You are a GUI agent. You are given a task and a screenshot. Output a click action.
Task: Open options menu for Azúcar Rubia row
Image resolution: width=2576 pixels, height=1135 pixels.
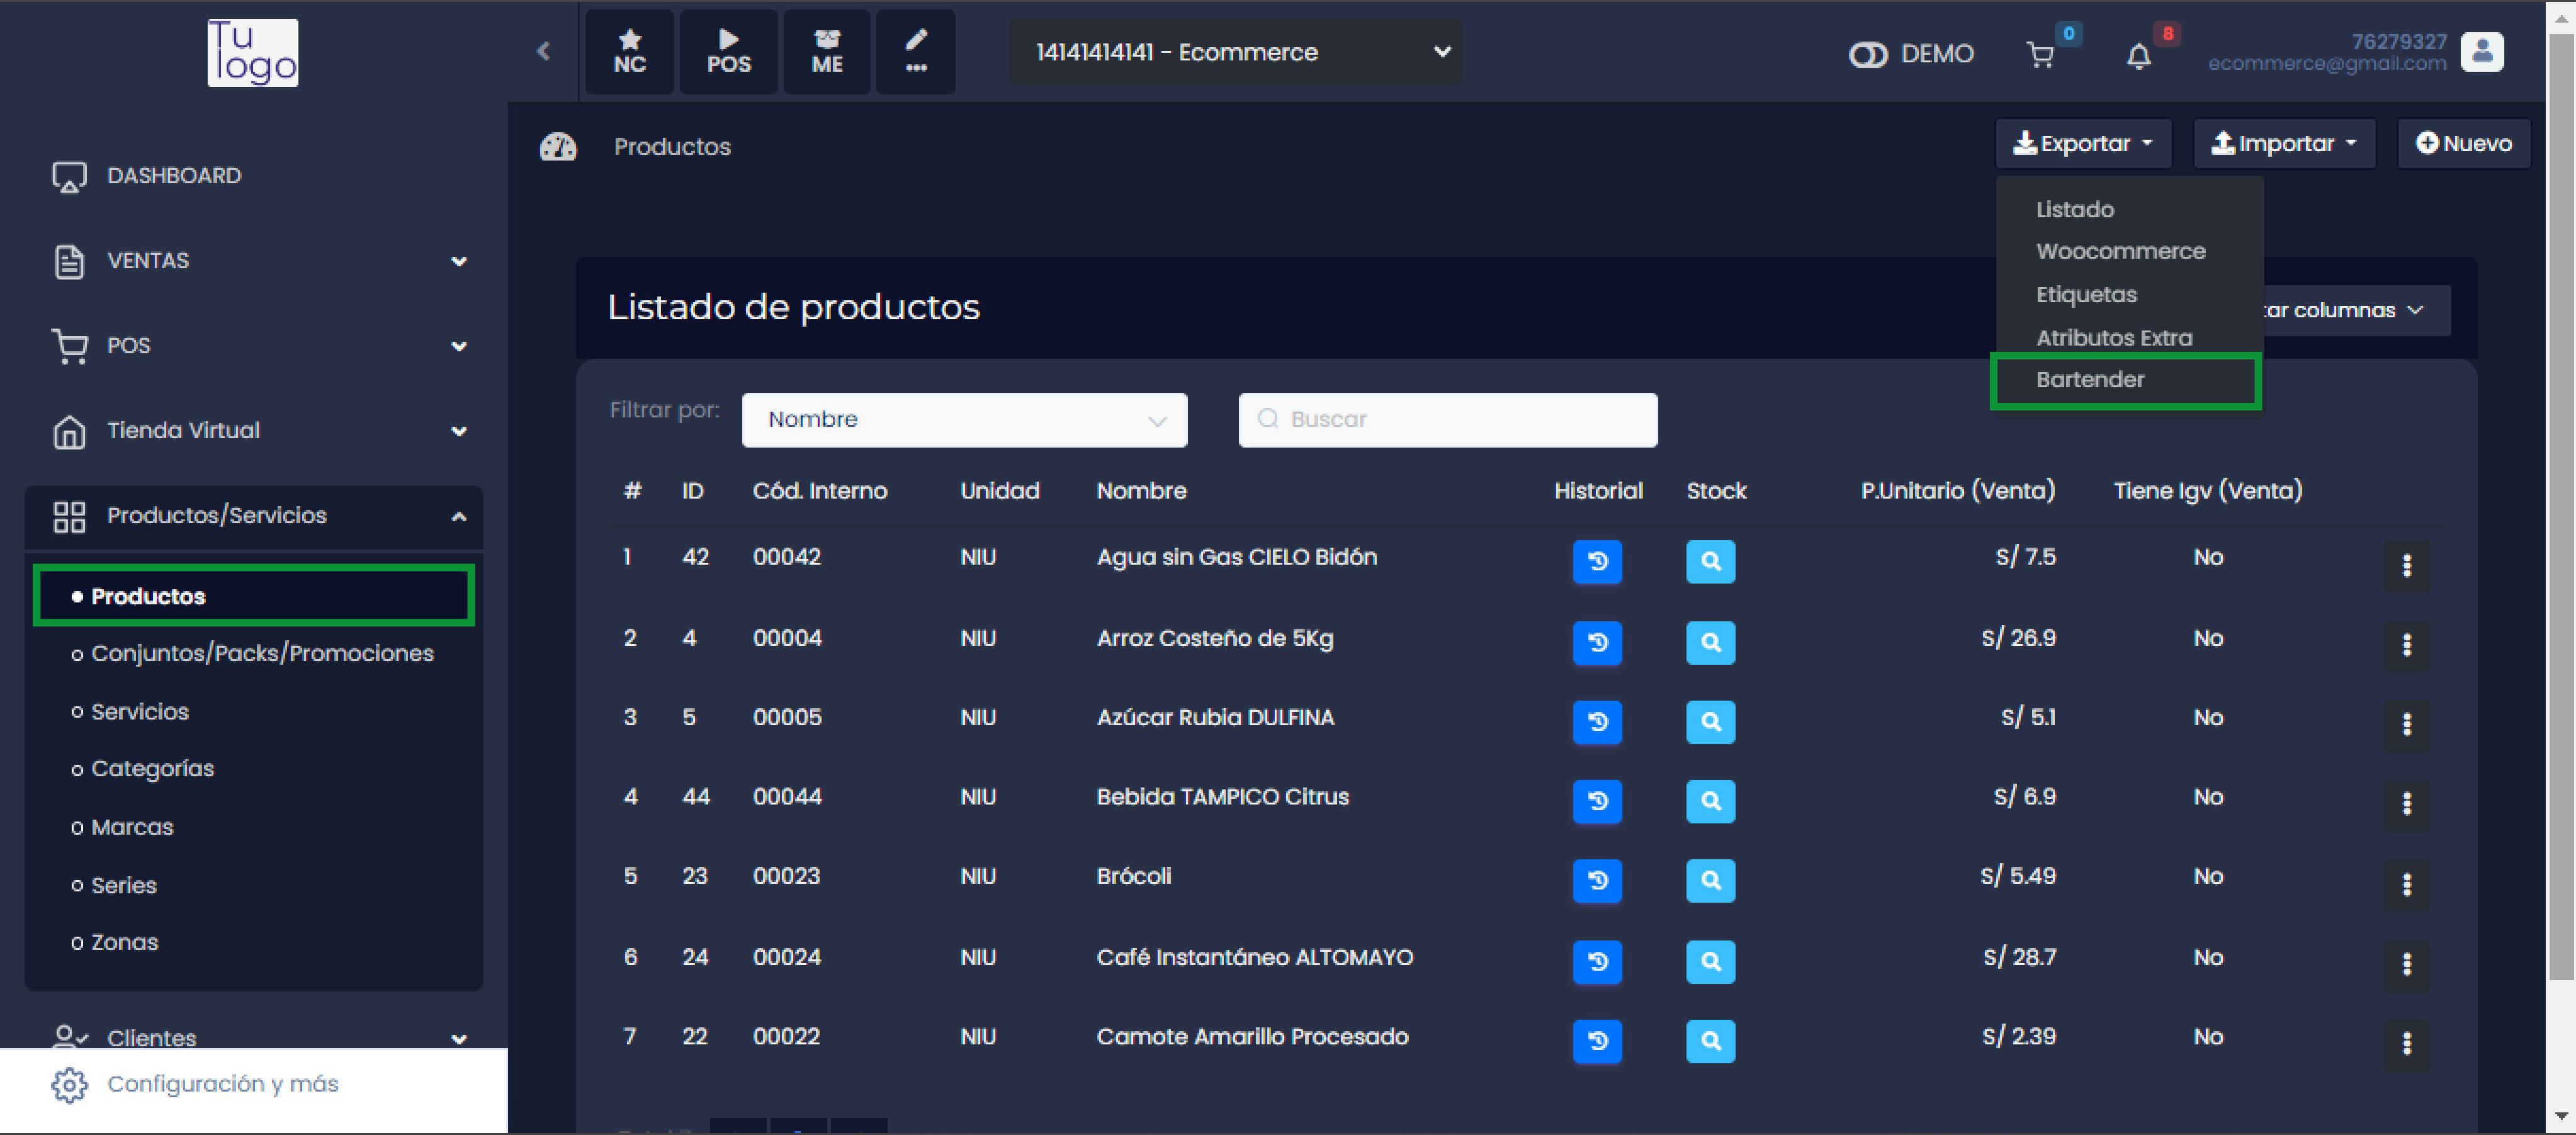point(2406,724)
